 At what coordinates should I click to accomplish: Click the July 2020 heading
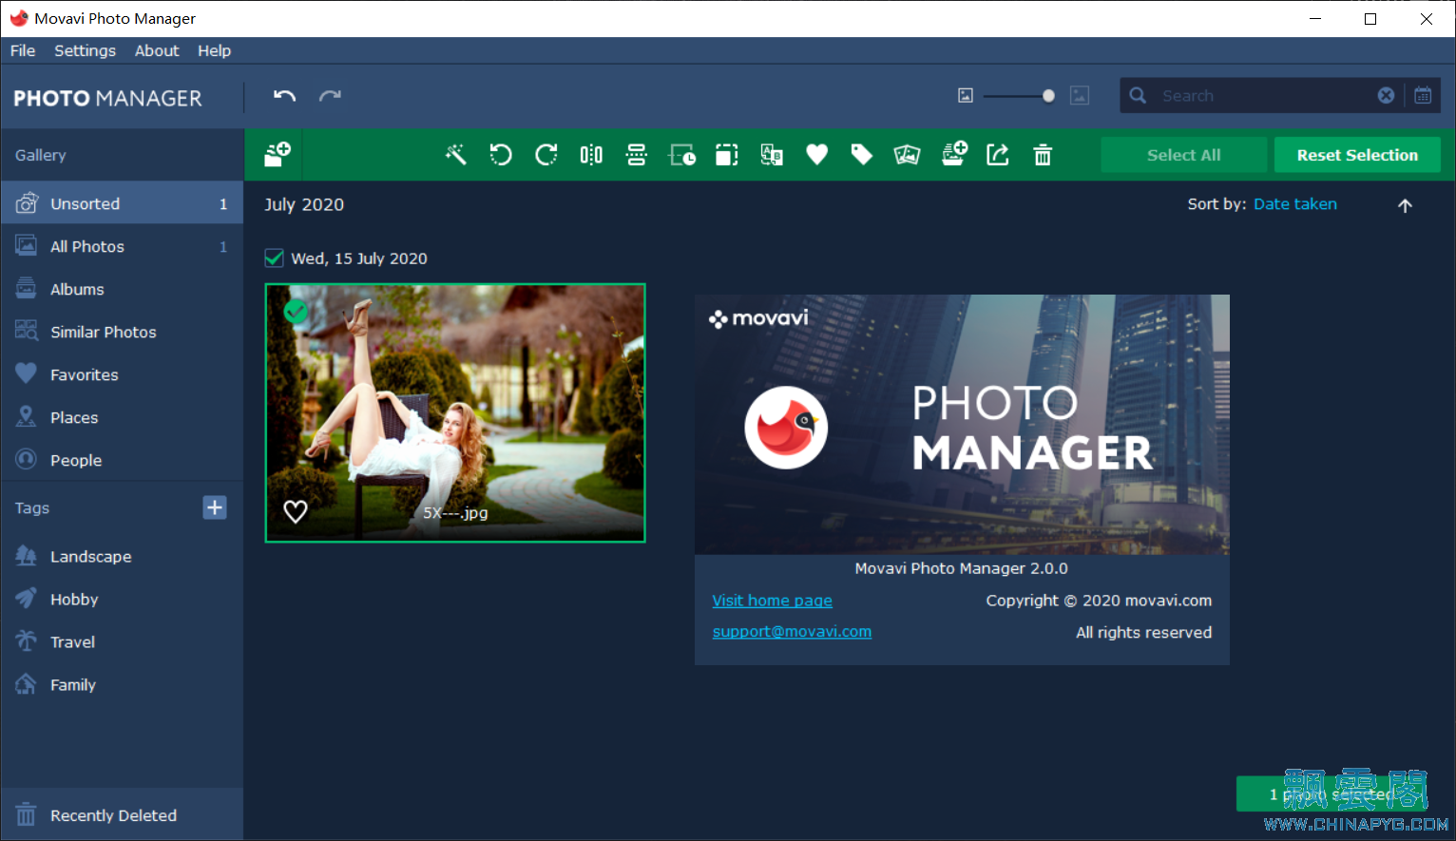click(304, 204)
